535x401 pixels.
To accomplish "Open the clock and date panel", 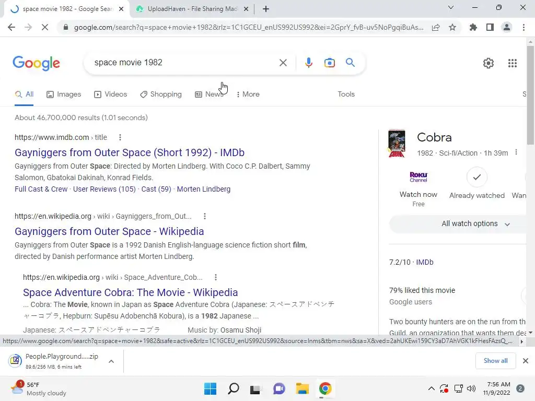I will [x=496, y=388].
